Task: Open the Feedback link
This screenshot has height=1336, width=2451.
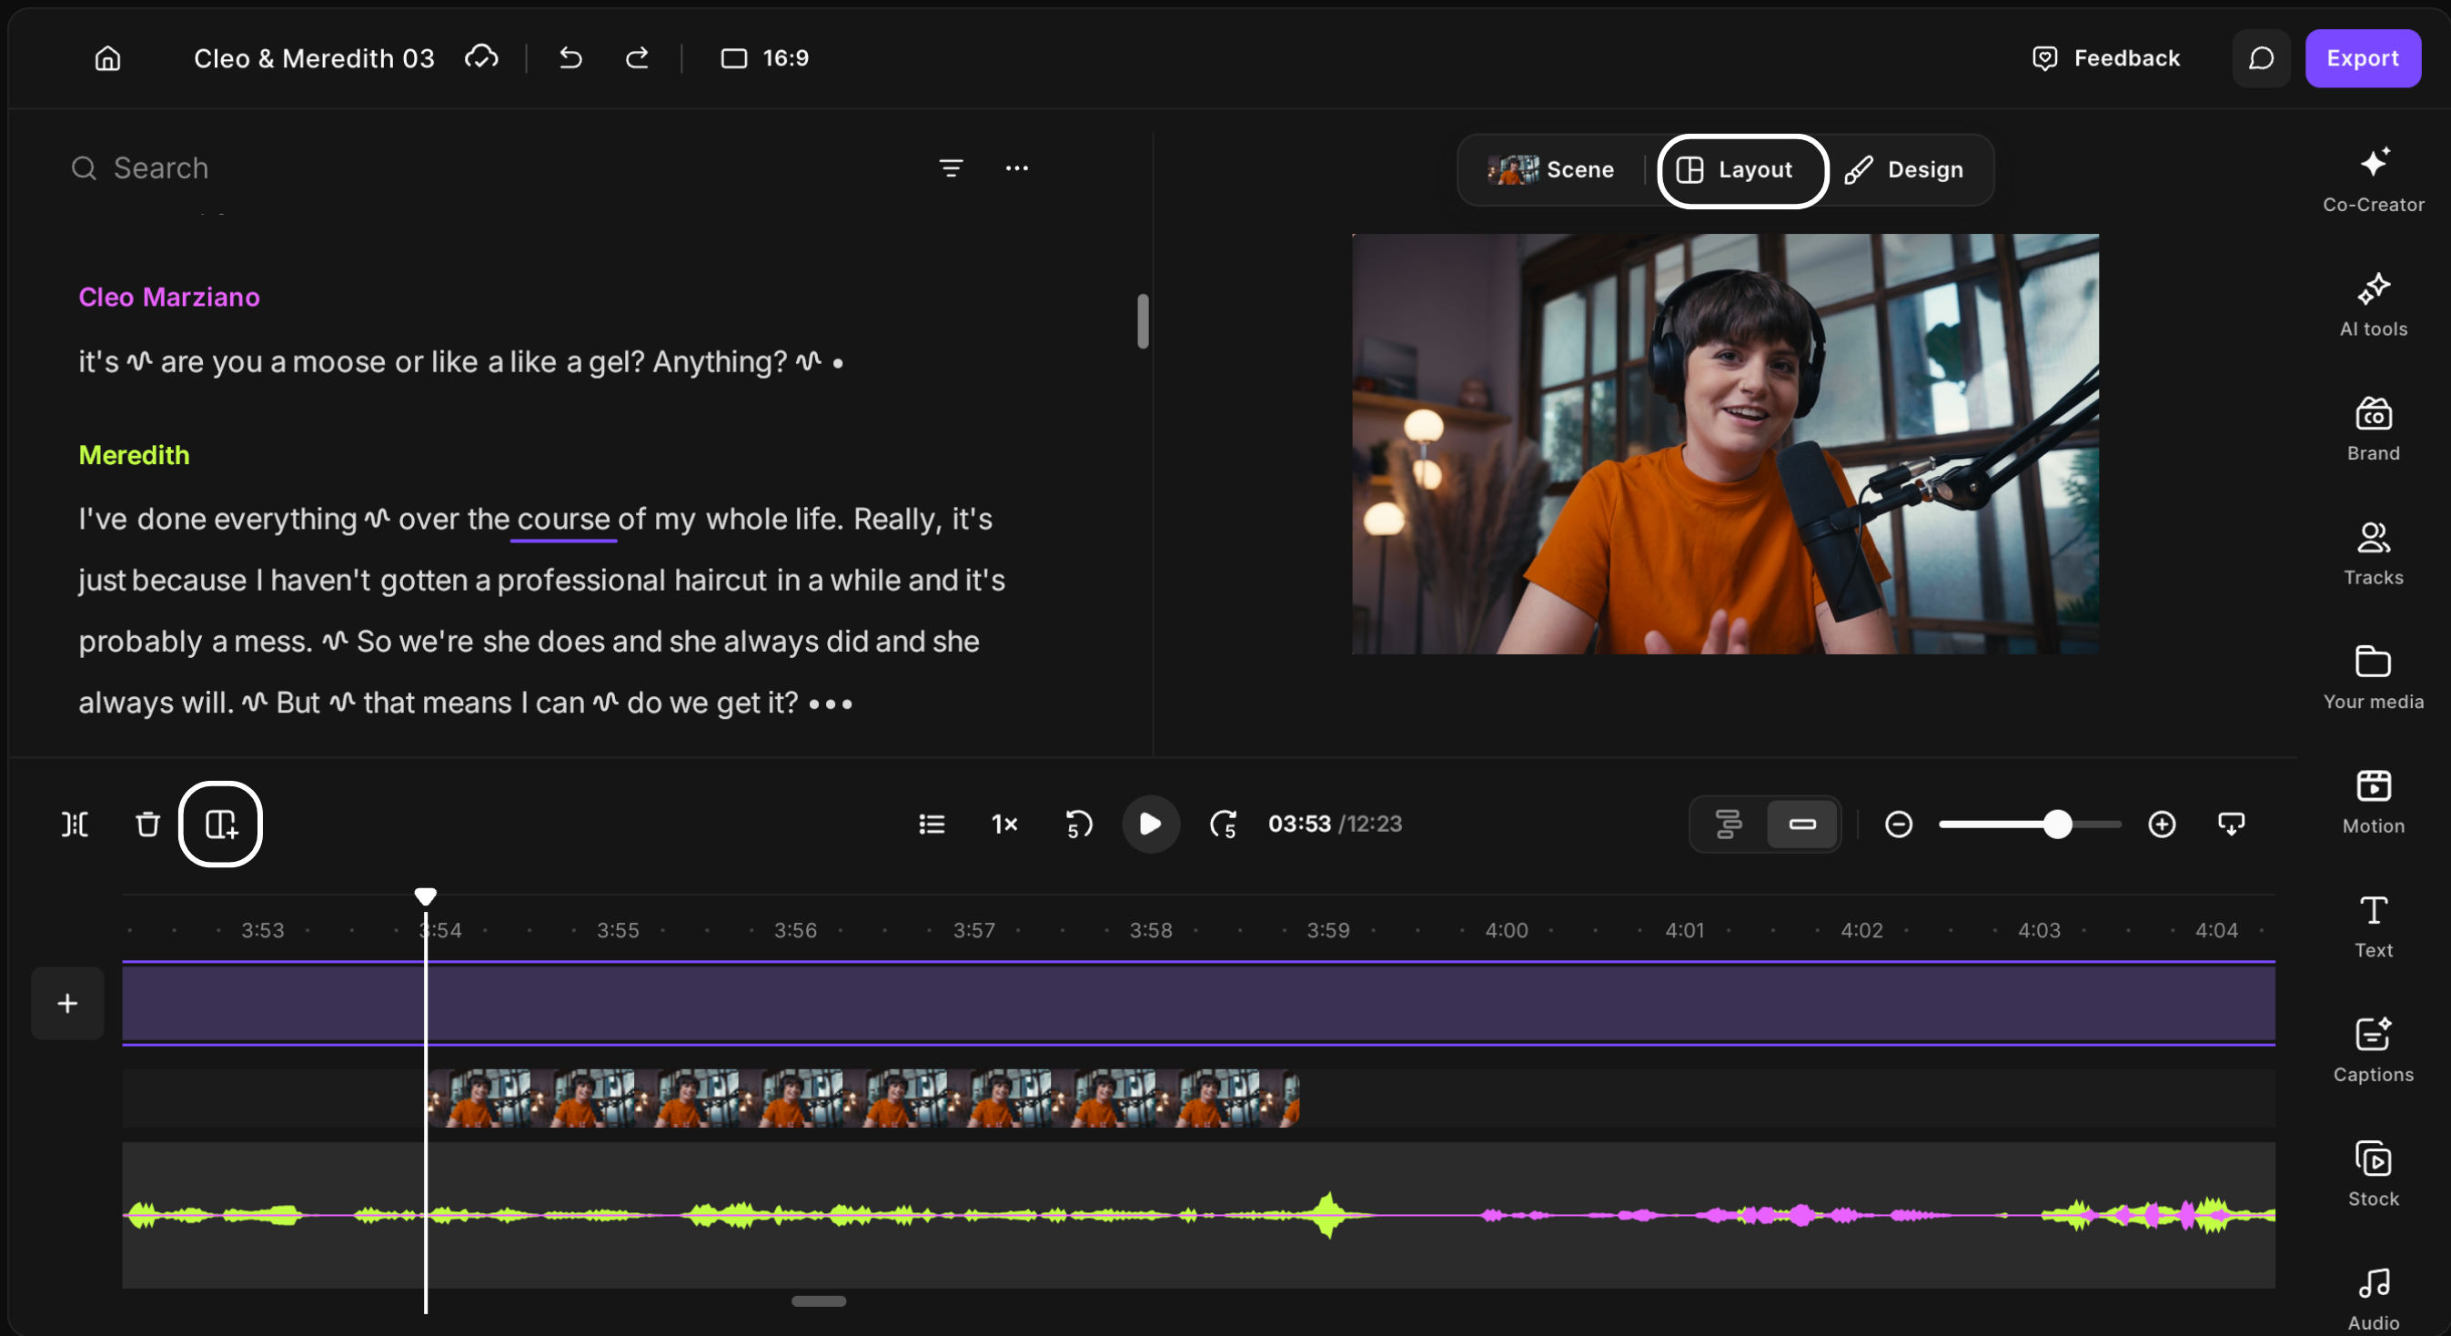Action: (2105, 58)
